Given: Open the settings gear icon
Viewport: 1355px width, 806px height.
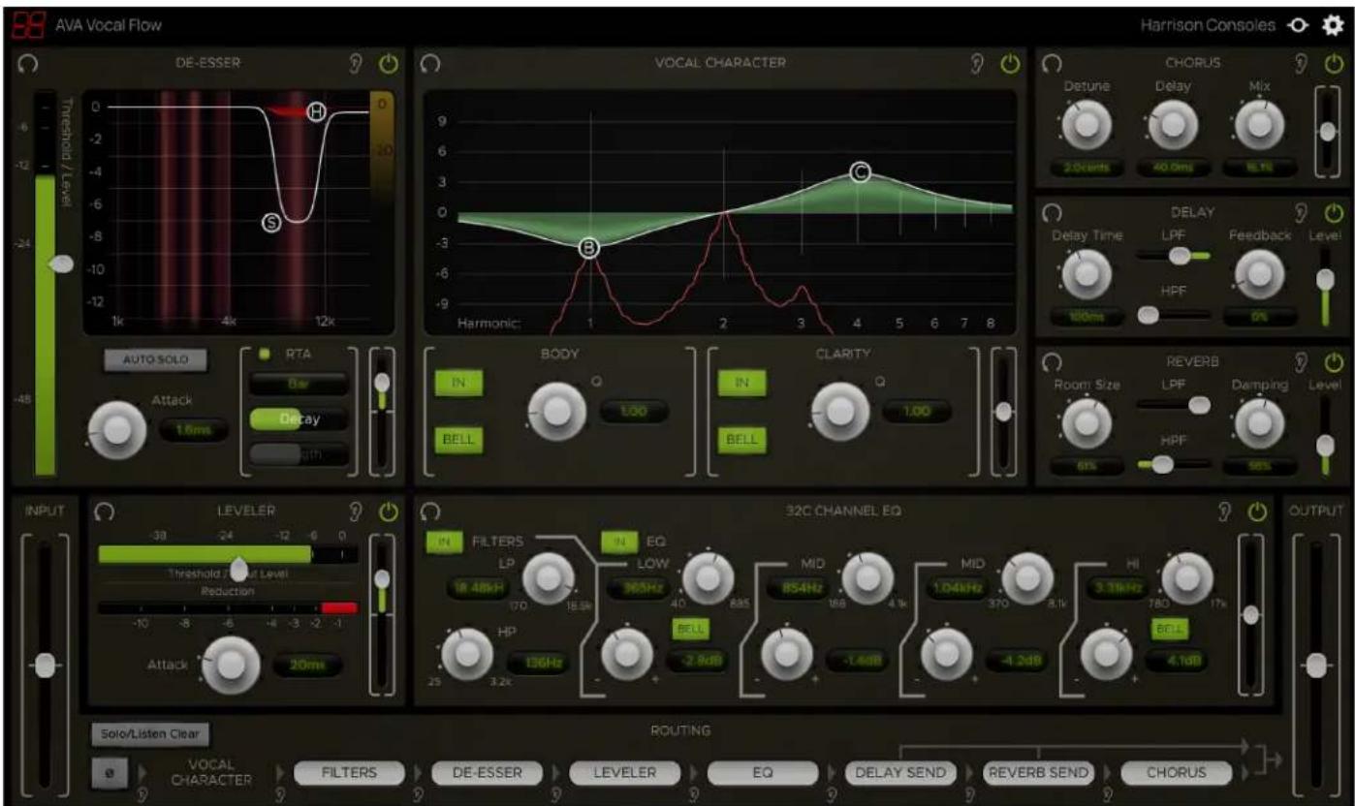Looking at the screenshot, I should (x=1334, y=26).
